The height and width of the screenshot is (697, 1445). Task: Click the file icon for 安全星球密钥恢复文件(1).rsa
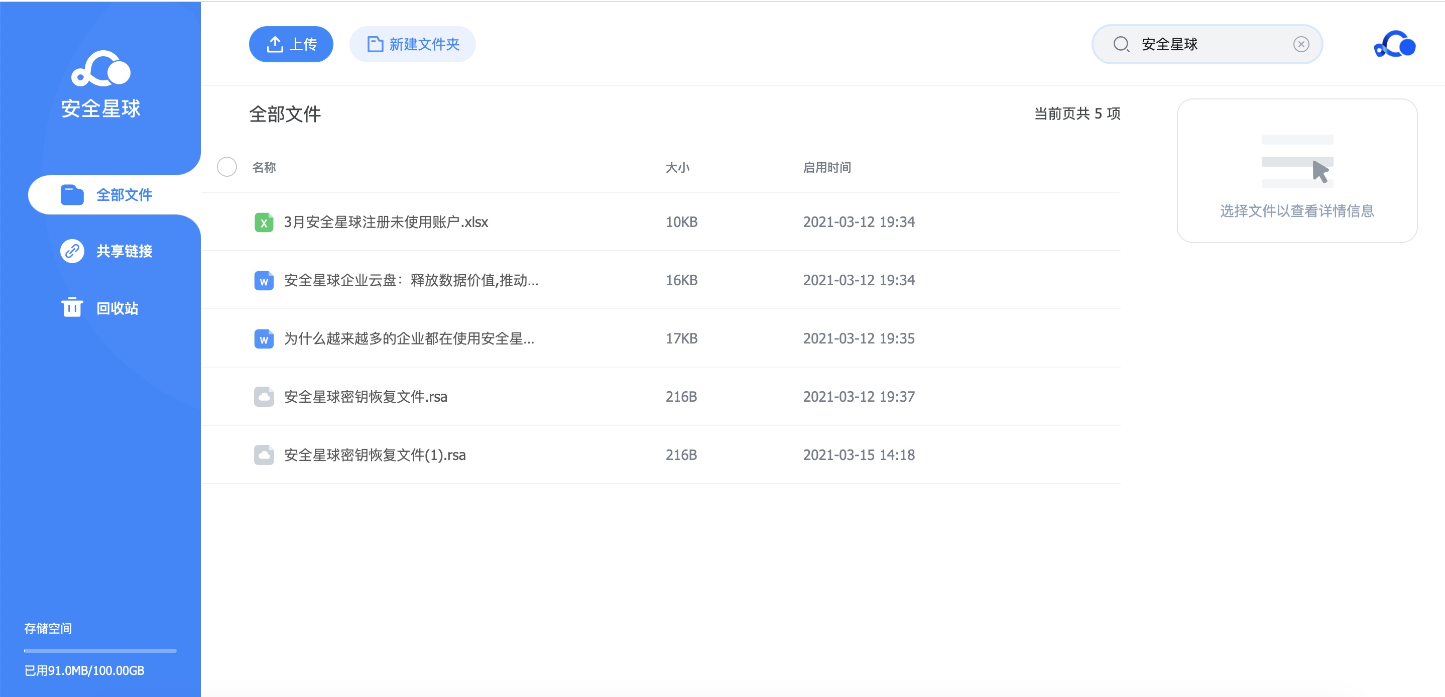264,455
